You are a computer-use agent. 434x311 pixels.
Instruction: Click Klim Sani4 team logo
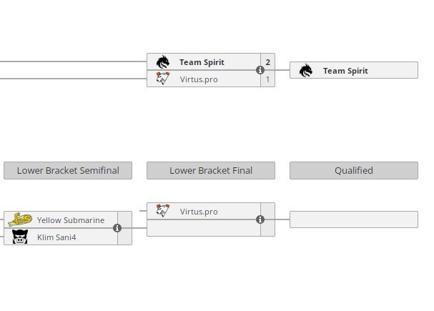click(20, 237)
